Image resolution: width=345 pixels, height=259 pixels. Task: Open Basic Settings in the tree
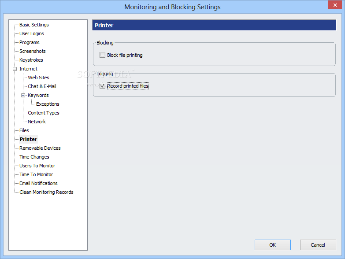tap(34, 25)
